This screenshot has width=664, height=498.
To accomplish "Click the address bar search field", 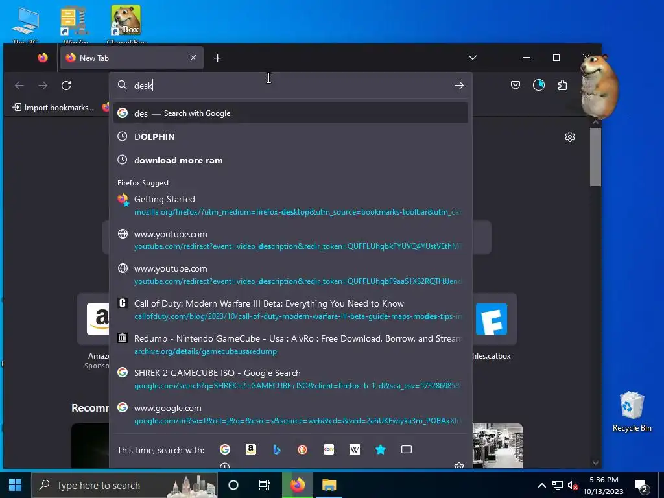I will 290,86.
